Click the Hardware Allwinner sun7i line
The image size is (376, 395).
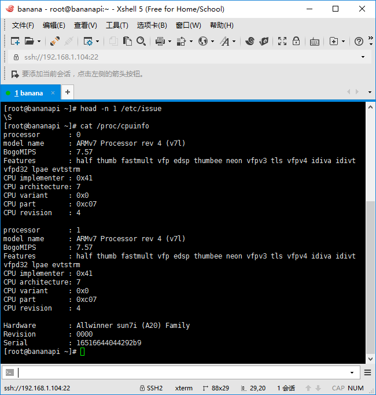click(x=97, y=326)
